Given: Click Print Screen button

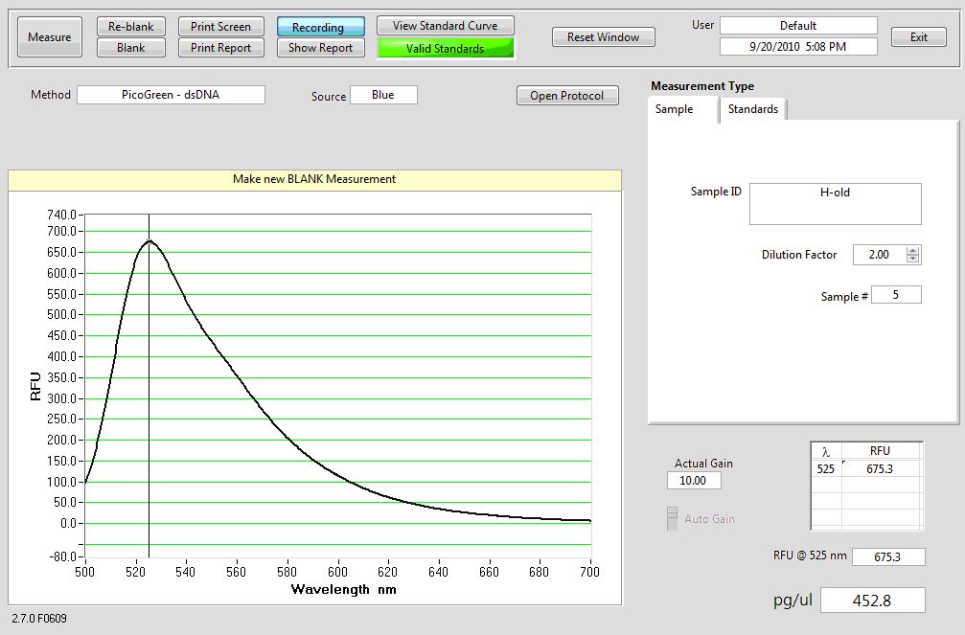Looking at the screenshot, I should pos(221,27).
